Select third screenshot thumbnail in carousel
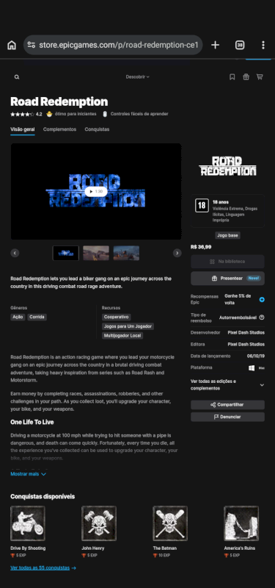The width and height of the screenshot is (275, 588). point(126,253)
